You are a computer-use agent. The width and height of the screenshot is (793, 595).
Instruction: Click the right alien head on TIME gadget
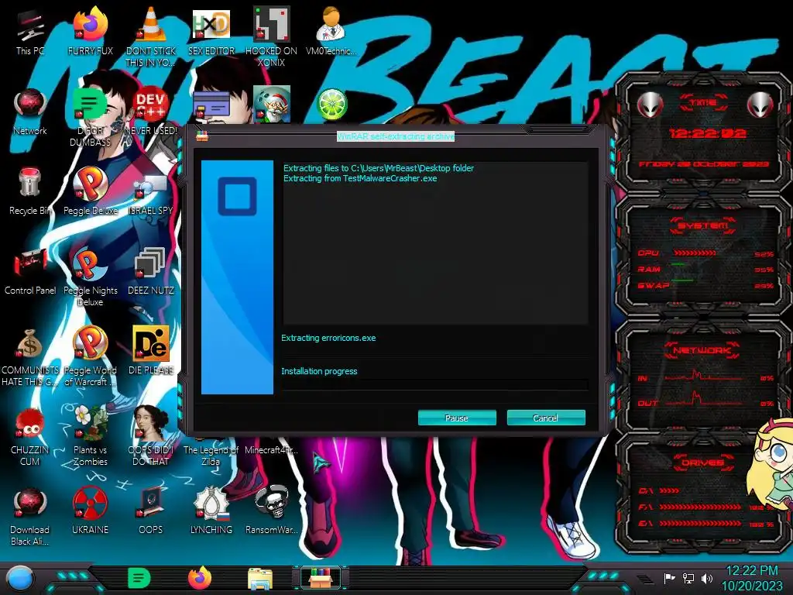click(760, 105)
